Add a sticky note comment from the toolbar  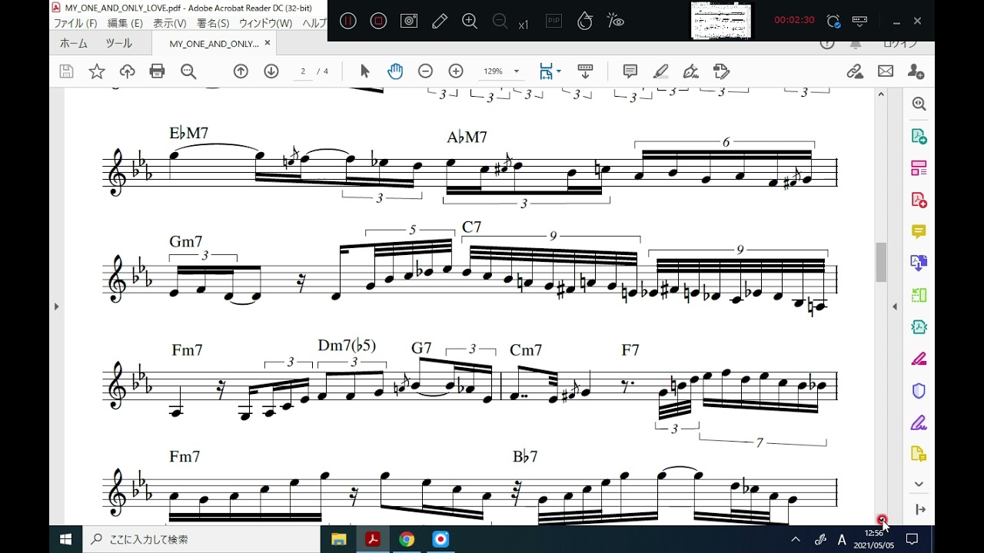630,71
